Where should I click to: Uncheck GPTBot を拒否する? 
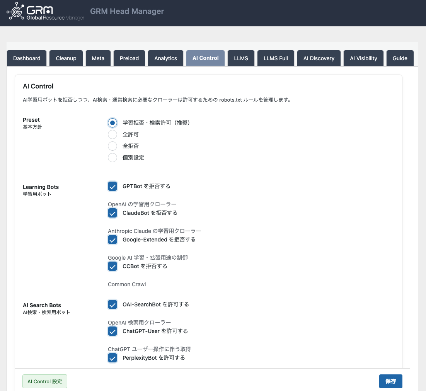click(x=112, y=186)
